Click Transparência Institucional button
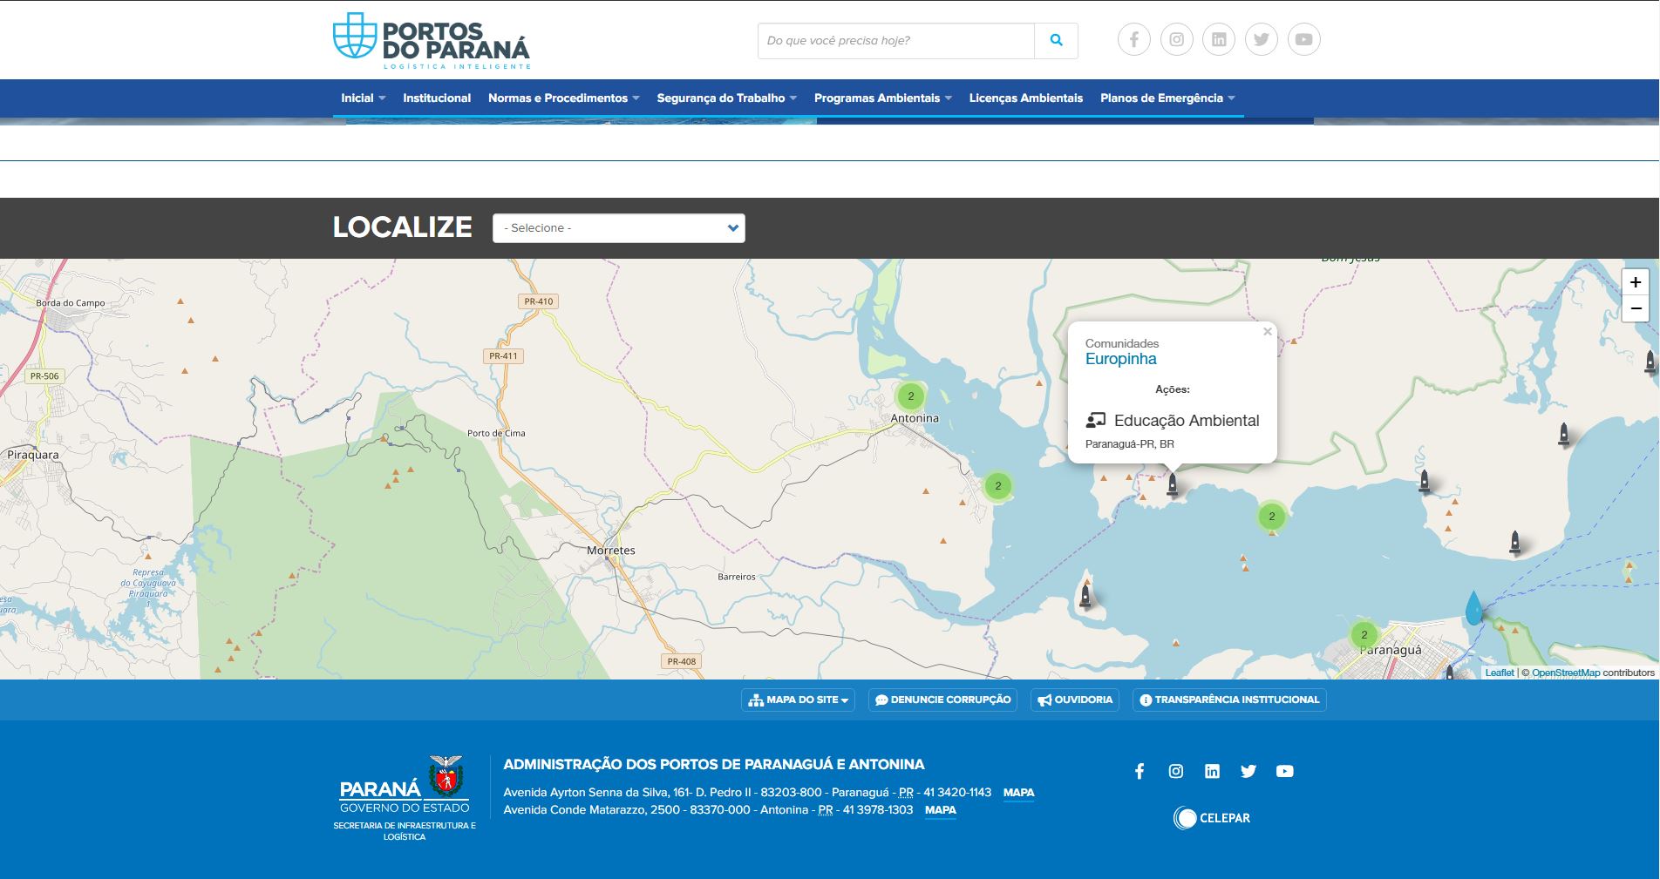1660x879 pixels. point(1229,700)
